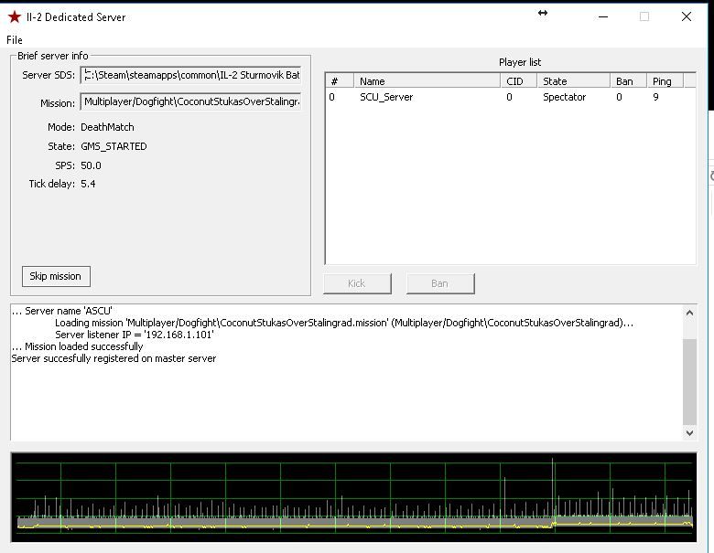
Task: Minimize the Dedicated Server window
Action: coord(603,16)
